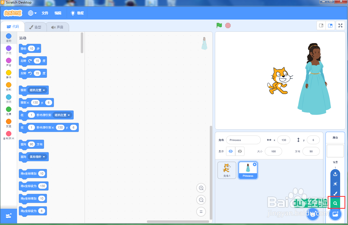
Task: Switch to the 声音 sounds tab
Action: (57, 27)
